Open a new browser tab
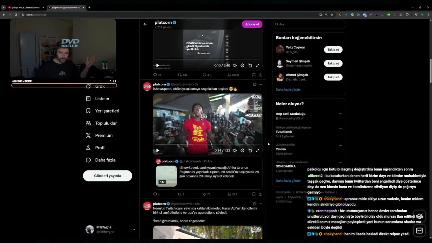432x243 pixels. (89, 7)
